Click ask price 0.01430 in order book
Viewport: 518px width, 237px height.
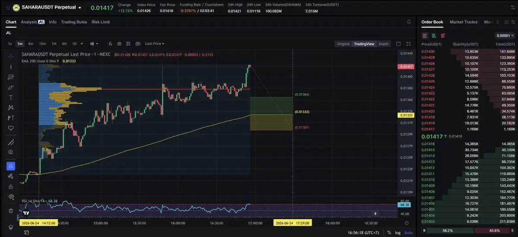click(428, 52)
